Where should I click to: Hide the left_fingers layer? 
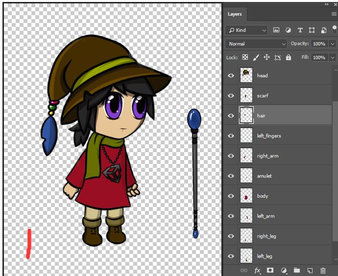point(231,136)
